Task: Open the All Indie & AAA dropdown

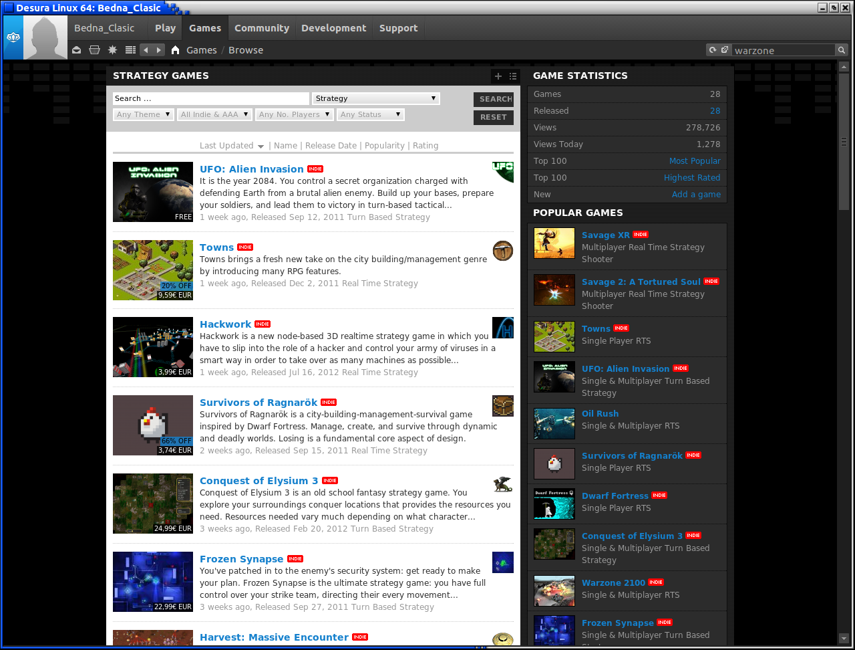Action: click(215, 114)
